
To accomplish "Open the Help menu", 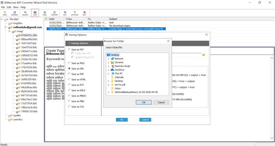I will coord(23,7).
